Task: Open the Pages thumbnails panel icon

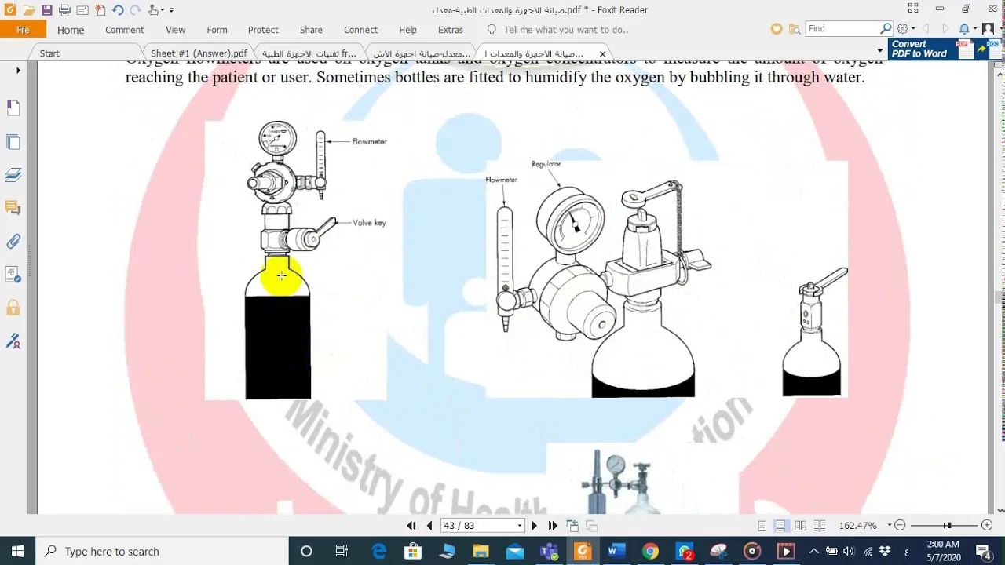Action: [13, 142]
